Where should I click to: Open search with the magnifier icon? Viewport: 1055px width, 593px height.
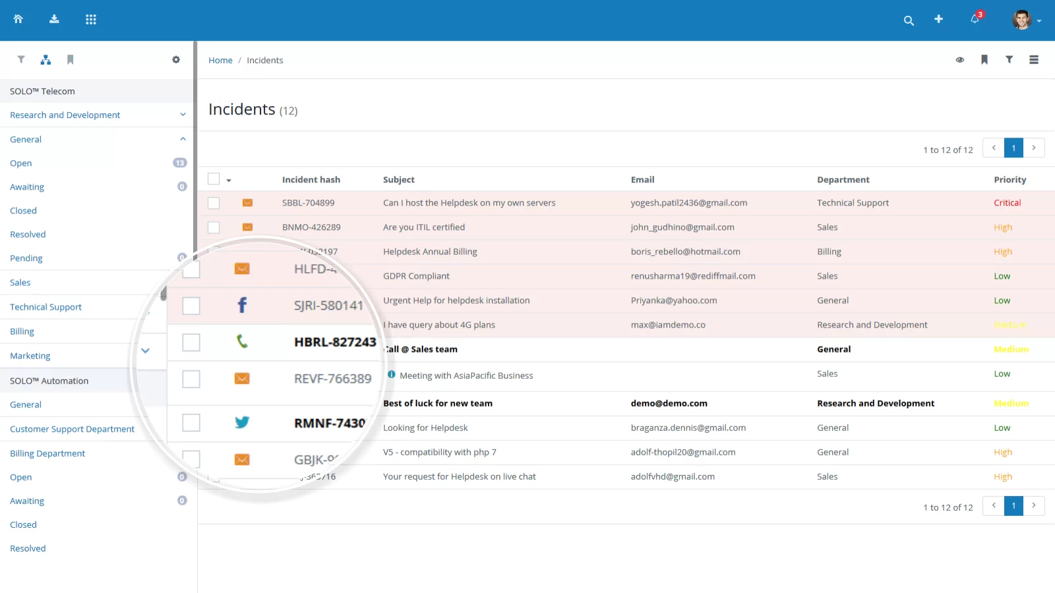909,20
